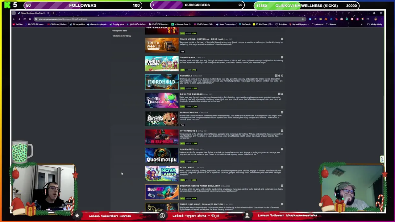Click the Windows icon beside Intravenous 2
The width and height of the screenshot is (395, 222).
(x=282, y=131)
